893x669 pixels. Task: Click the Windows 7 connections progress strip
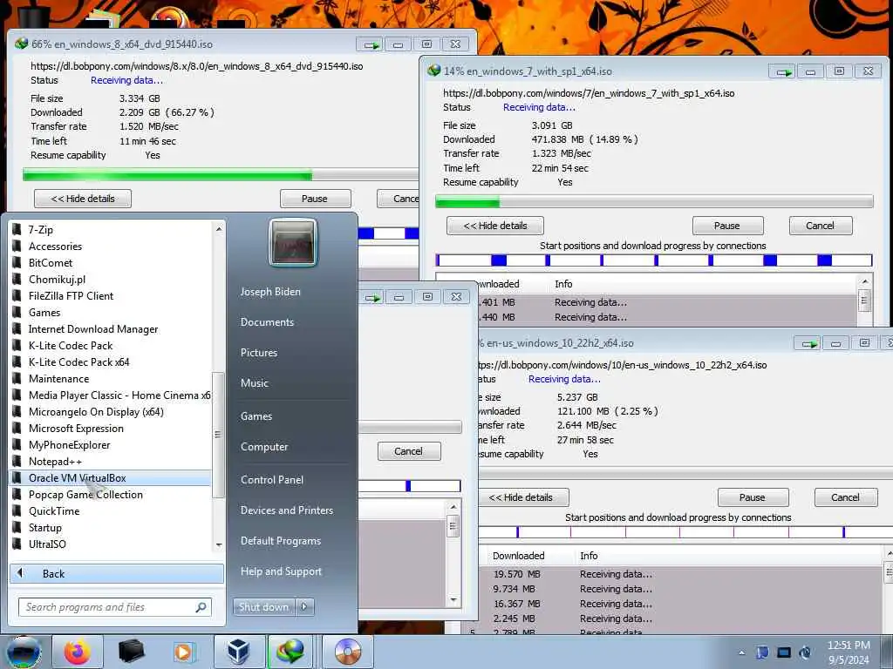(654, 260)
